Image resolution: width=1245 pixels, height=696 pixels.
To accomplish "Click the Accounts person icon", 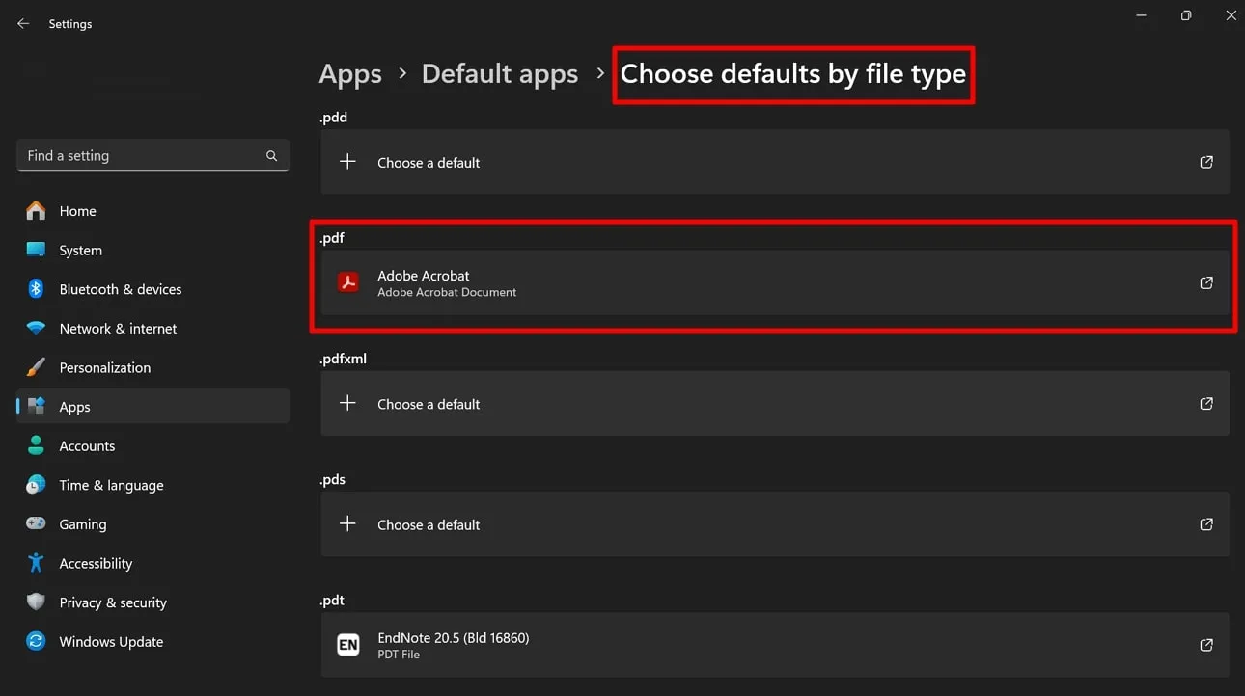I will (35, 445).
